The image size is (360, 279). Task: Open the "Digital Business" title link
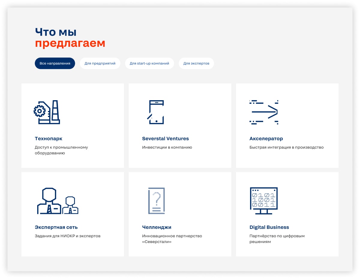[269, 227]
